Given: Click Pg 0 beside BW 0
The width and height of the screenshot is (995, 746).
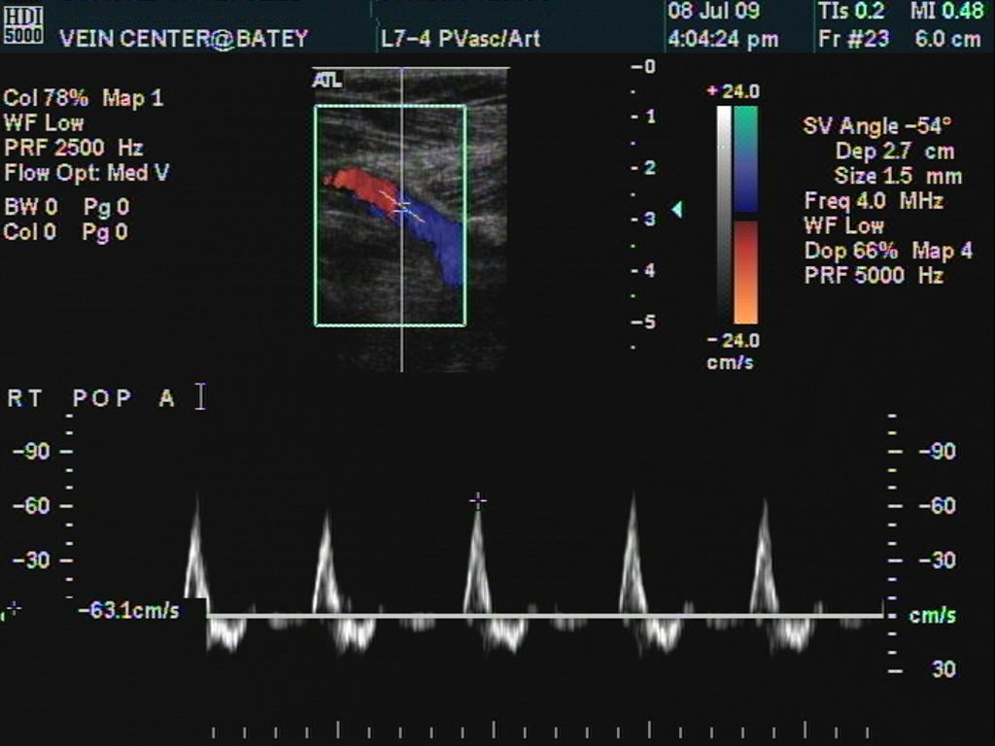Looking at the screenshot, I should tap(106, 207).
